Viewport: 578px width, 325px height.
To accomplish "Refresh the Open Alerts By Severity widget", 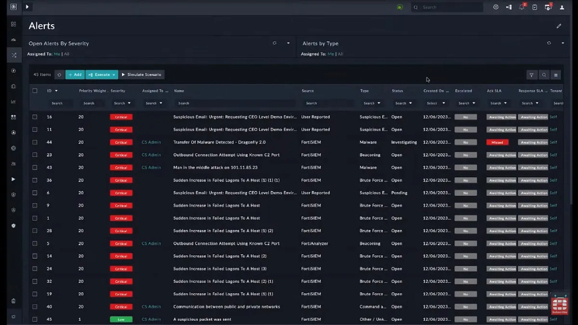I will [275, 43].
